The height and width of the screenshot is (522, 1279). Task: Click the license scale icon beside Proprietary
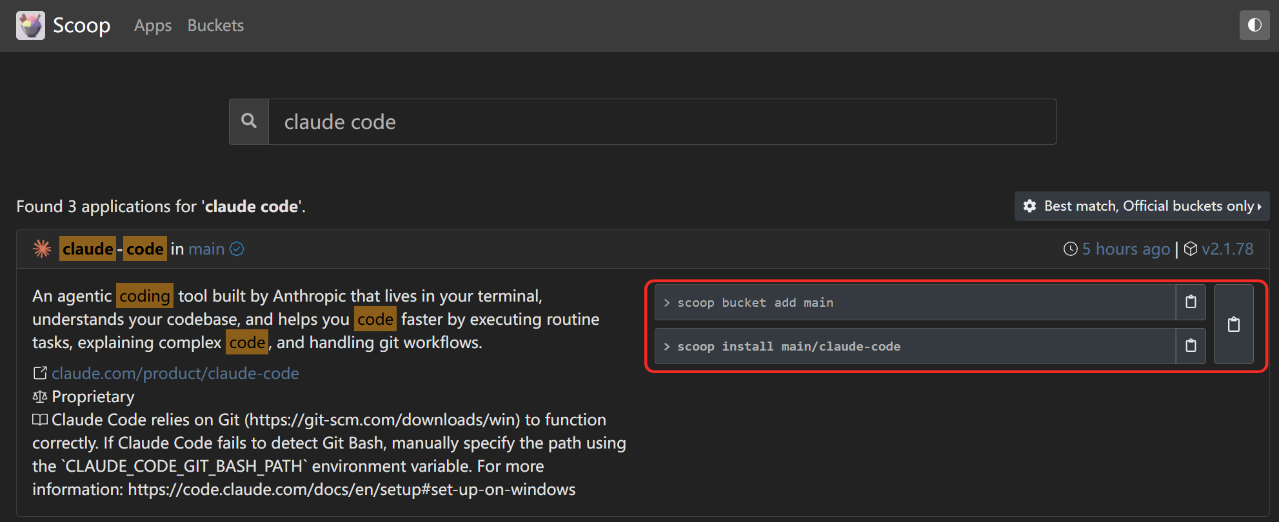point(40,396)
